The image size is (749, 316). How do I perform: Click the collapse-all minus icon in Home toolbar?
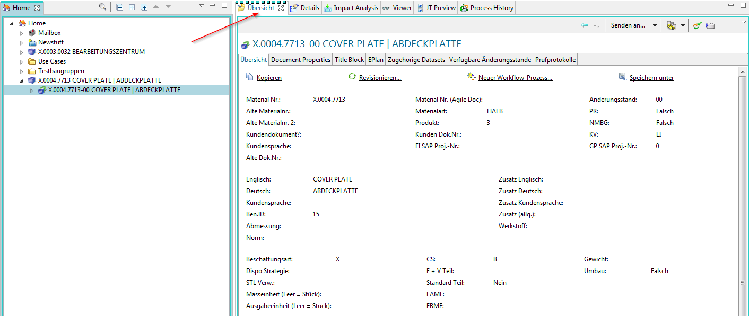pyautogui.click(x=120, y=7)
